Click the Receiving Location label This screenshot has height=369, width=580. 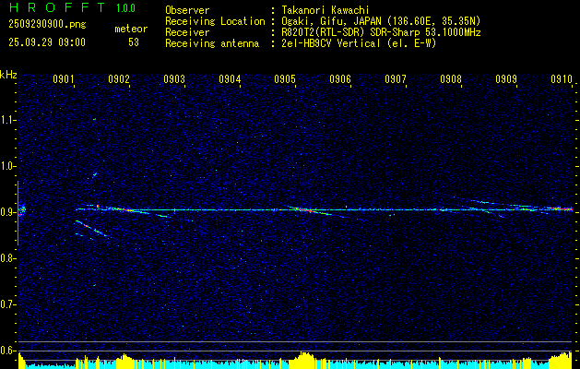[x=215, y=21]
